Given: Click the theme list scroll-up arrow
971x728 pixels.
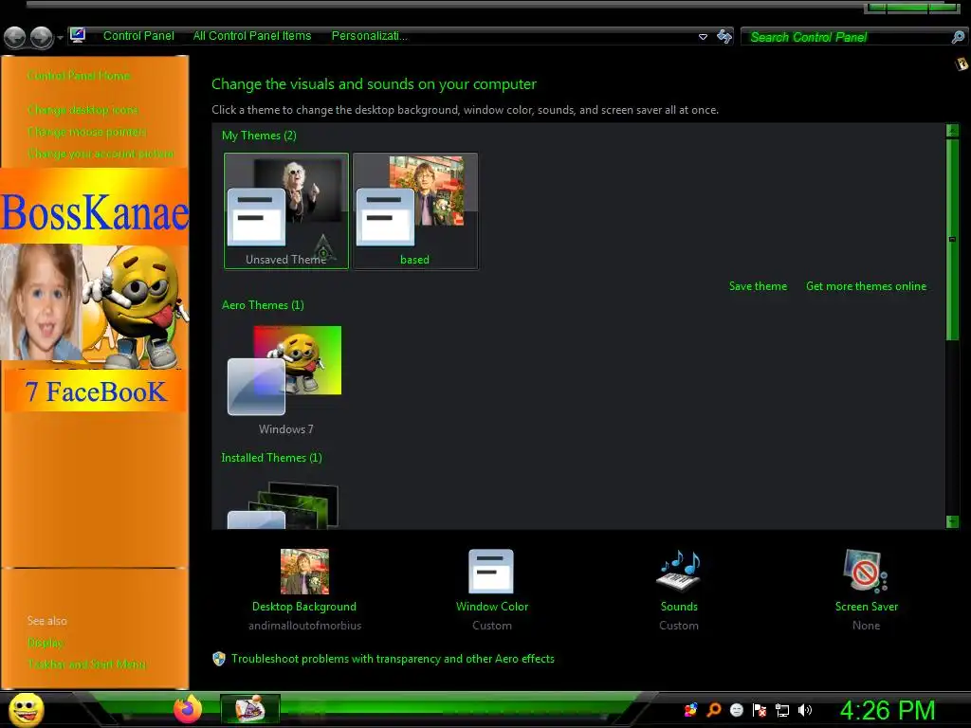Looking at the screenshot, I should click(x=952, y=130).
